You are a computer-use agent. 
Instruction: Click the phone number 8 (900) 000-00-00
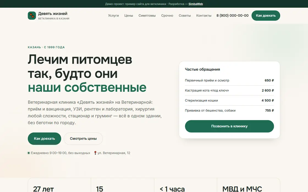point(232,15)
